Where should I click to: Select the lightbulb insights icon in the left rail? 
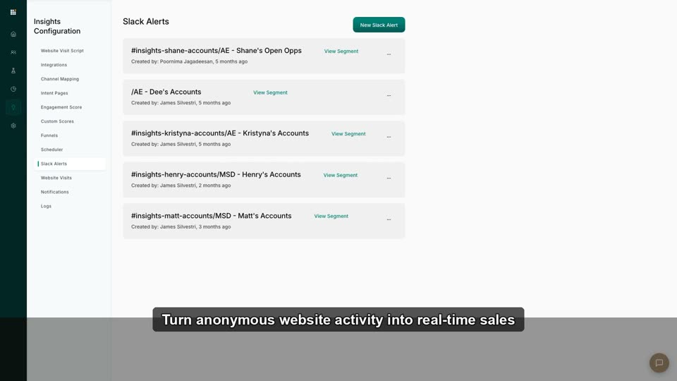[x=13, y=107]
